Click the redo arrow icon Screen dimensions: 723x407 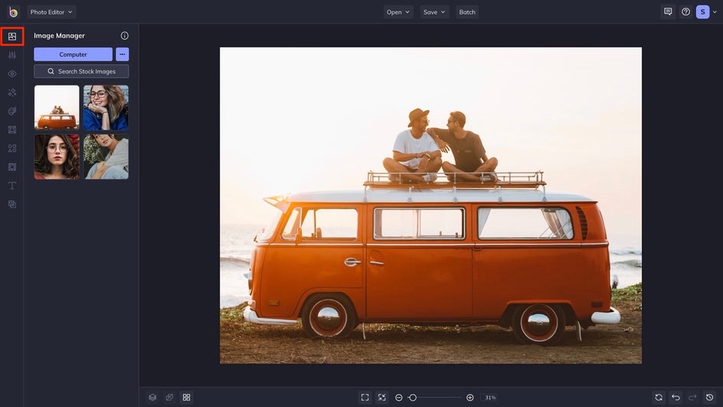pyautogui.click(x=692, y=397)
